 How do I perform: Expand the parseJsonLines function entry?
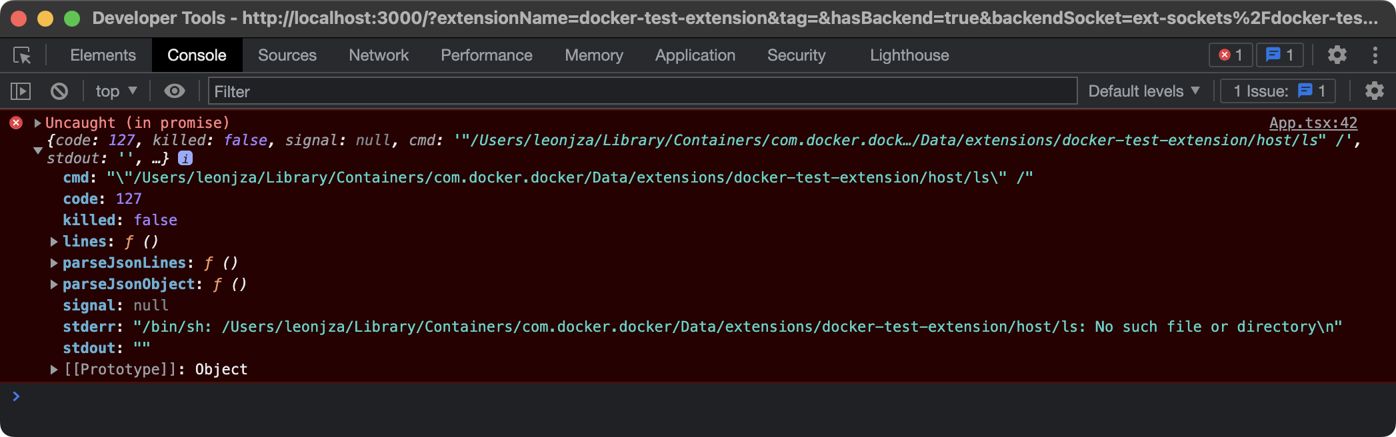[x=54, y=263]
